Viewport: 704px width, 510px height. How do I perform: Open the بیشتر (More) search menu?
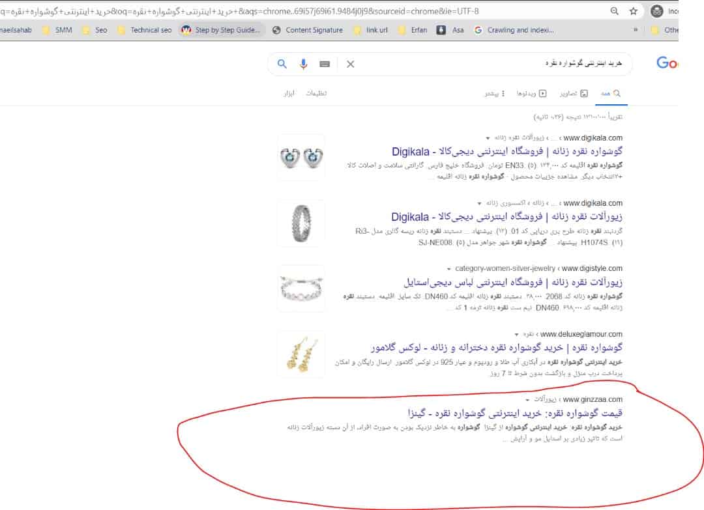[x=495, y=93]
